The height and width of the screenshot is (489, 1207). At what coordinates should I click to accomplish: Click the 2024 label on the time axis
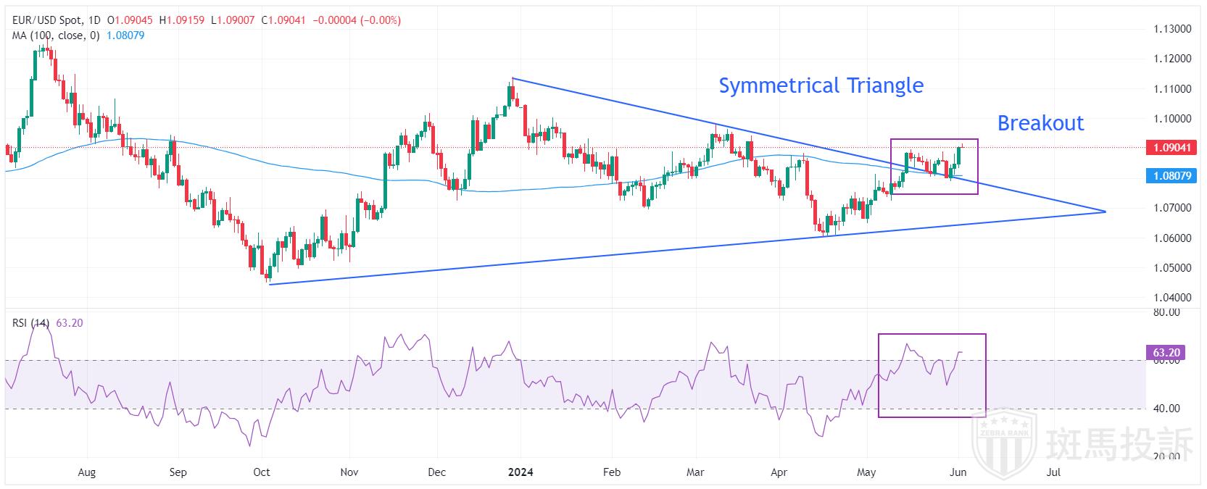pyautogui.click(x=520, y=472)
